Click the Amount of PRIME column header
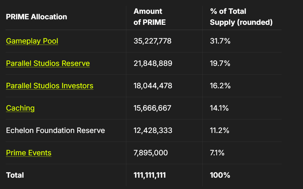303x189 pixels. (150, 17)
